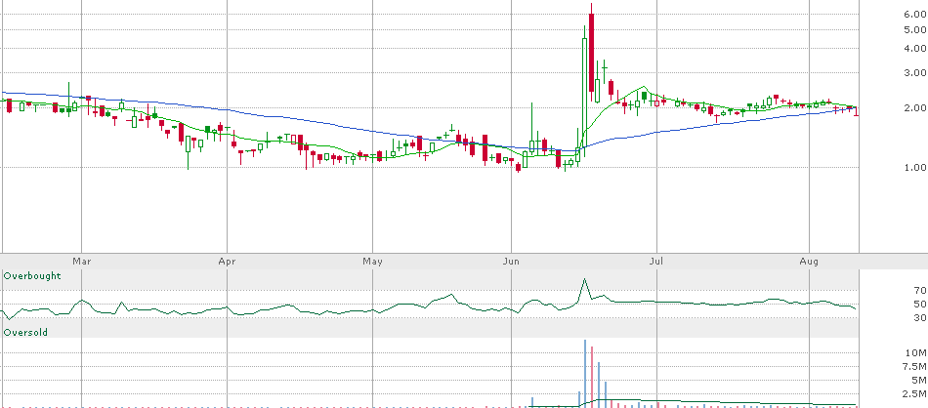Select the Jun label on date axis
Viewport: 928px width, 408px height.
click(x=511, y=262)
